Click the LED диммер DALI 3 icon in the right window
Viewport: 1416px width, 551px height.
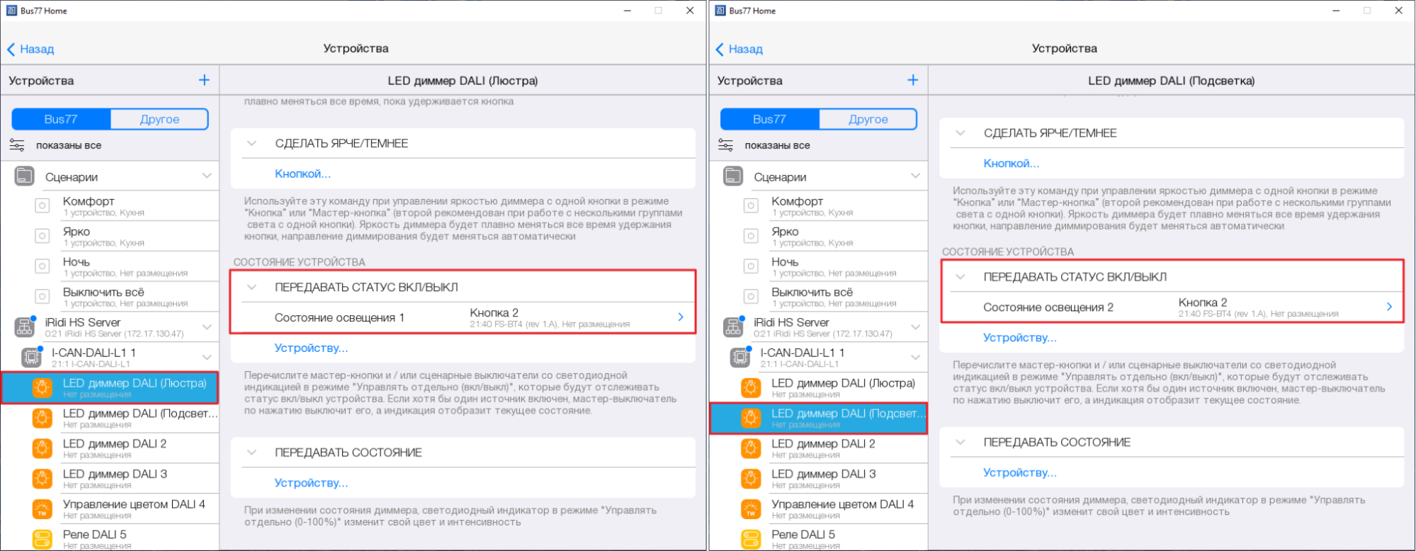point(751,479)
